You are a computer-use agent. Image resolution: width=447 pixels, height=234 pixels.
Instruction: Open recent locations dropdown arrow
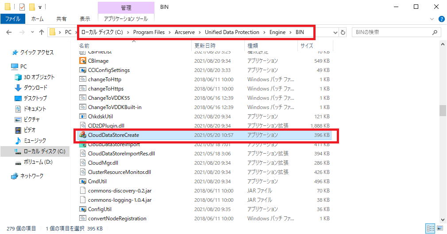(x=32, y=32)
